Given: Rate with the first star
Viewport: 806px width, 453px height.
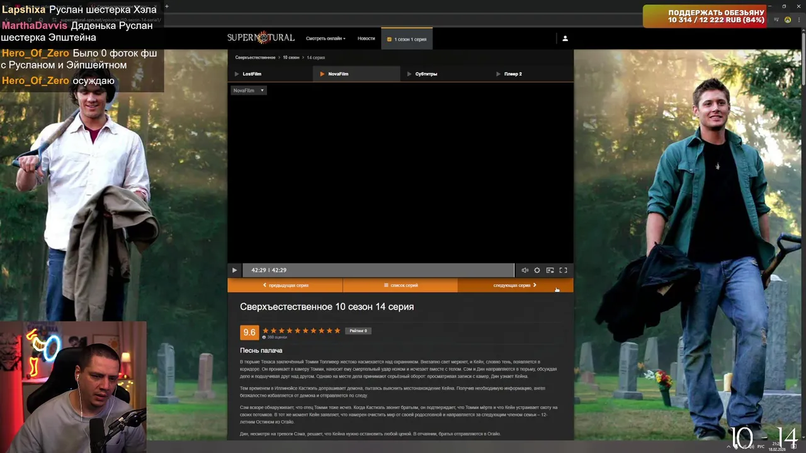Looking at the screenshot, I should point(265,331).
